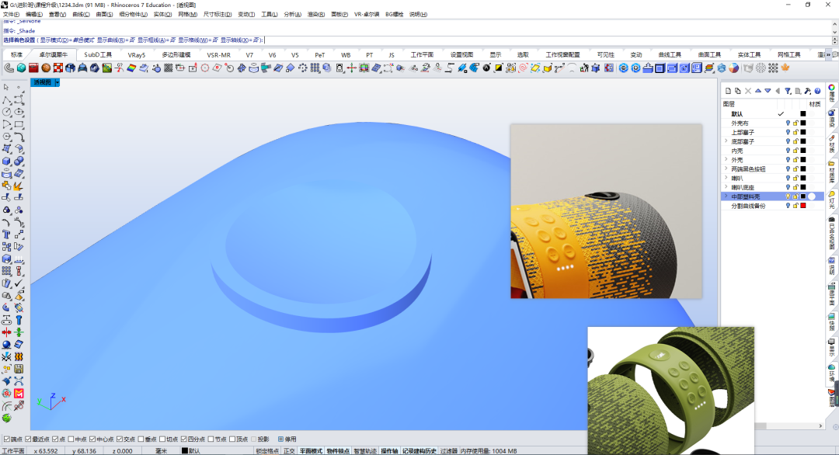
Task: Expand the 两端黑色按钮 layer
Action: point(726,168)
